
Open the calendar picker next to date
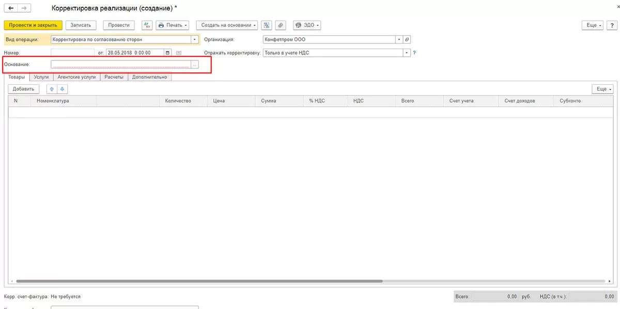click(x=167, y=53)
